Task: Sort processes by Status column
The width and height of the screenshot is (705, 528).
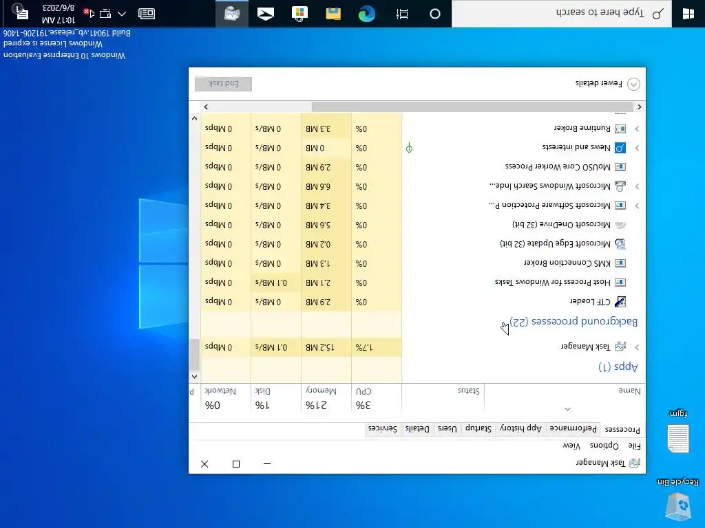Action: [x=443, y=398]
